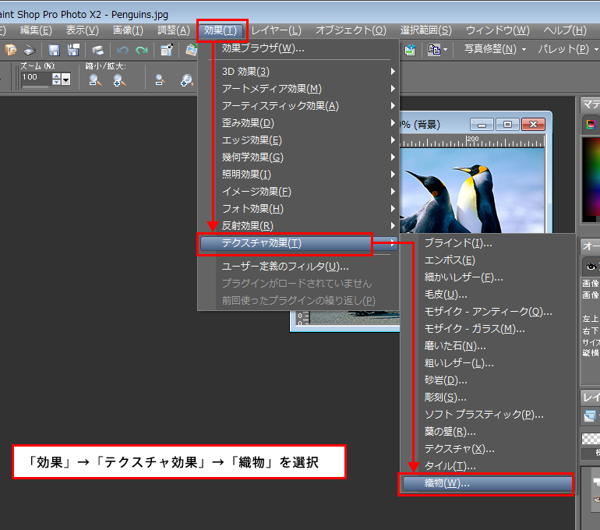This screenshot has width=600, height=530.
Task: Expand the 幾何学効果(G) submenu
Action: 298,157
